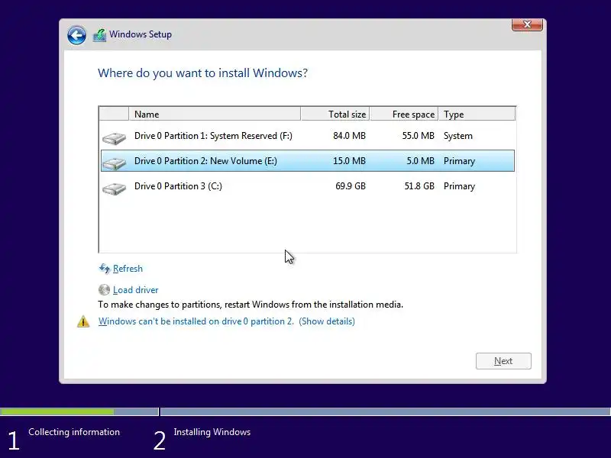Click the Primary type cell of New Volume row

[x=459, y=161]
